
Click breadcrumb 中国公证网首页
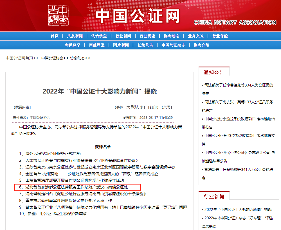click(19, 58)
